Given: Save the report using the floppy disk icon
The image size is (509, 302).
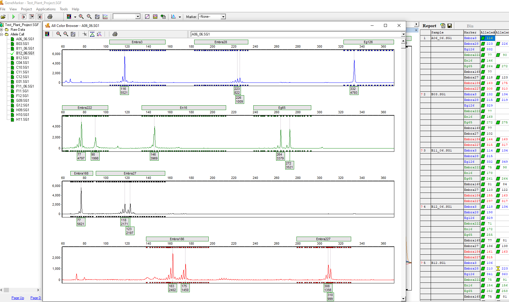Looking at the screenshot, I should [x=450, y=26].
